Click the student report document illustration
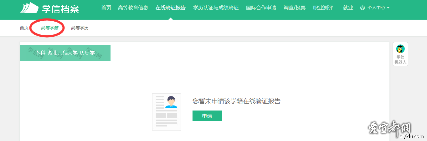 click(166, 111)
